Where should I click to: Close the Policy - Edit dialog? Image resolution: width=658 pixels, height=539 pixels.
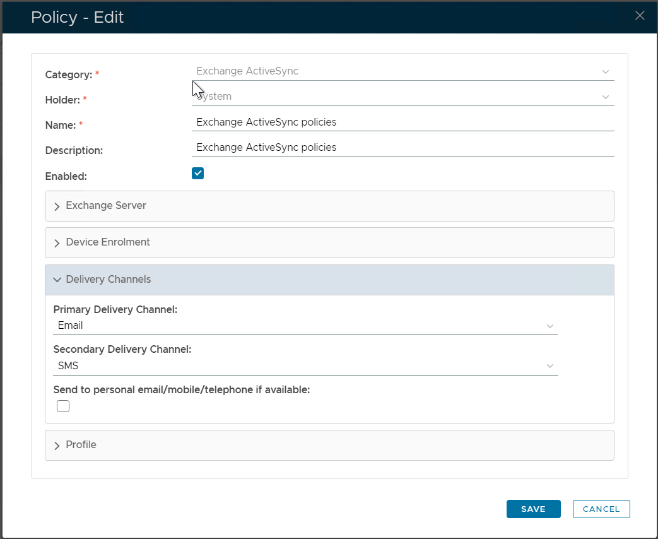(x=640, y=16)
